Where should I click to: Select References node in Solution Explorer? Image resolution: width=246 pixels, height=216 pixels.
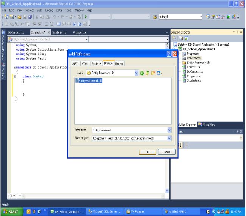(193, 58)
